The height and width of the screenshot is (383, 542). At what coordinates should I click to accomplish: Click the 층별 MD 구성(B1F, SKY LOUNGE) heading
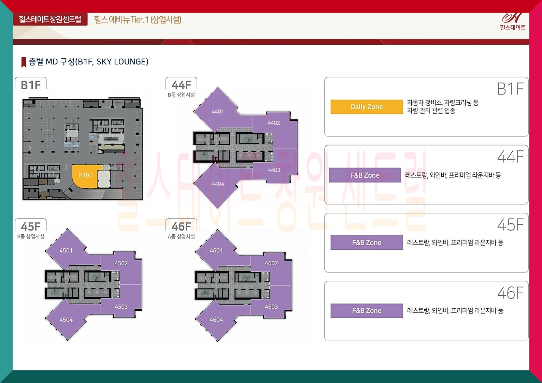coord(88,62)
